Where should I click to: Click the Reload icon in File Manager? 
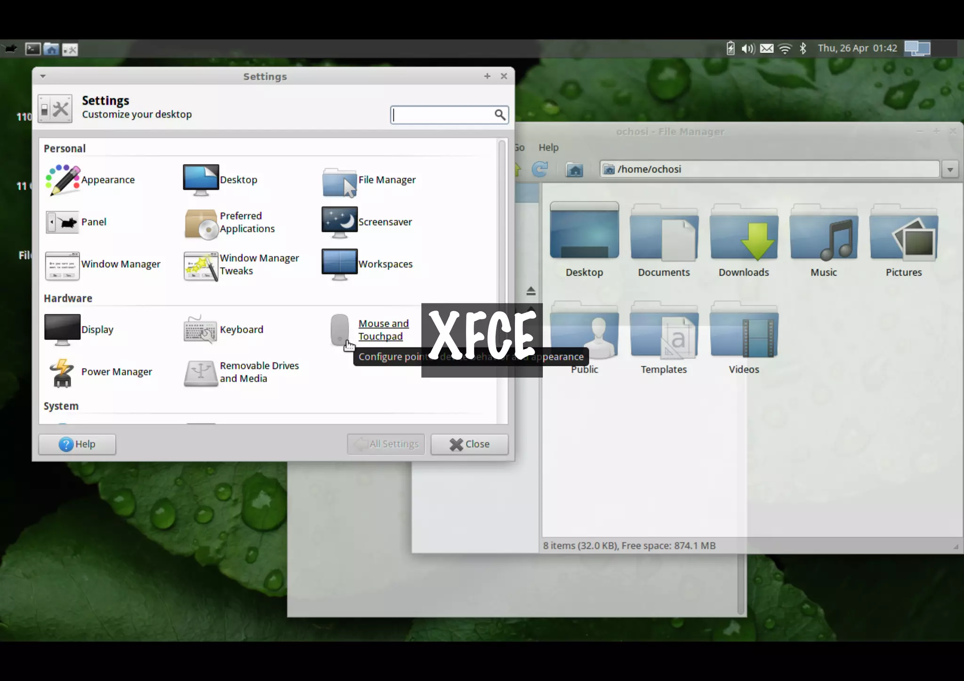tap(540, 169)
